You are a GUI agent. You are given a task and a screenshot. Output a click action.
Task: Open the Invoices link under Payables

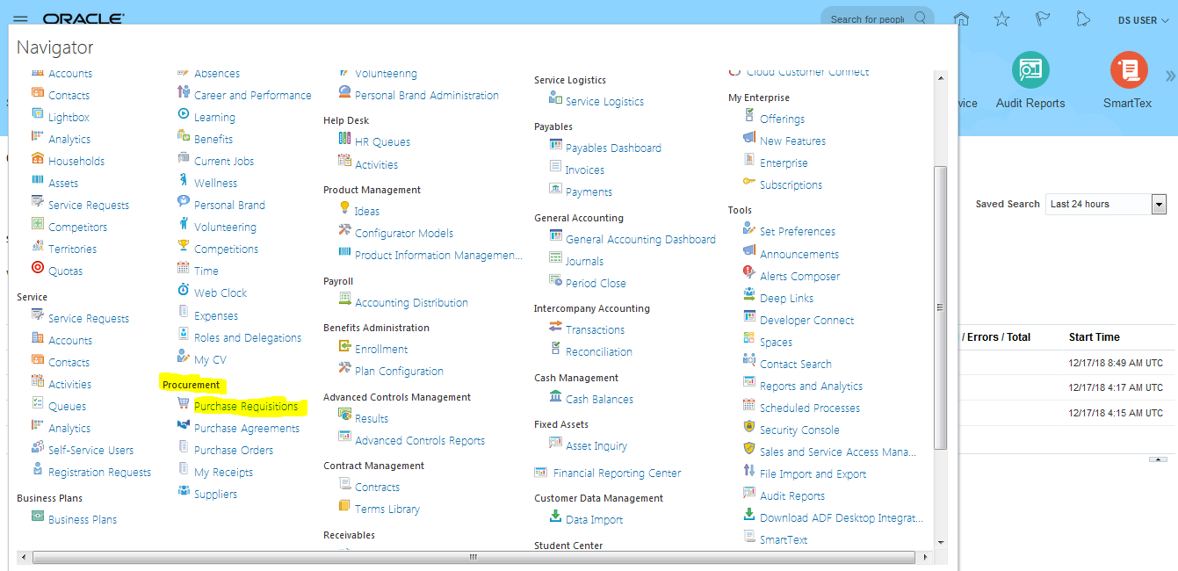(x=585, y=170)
